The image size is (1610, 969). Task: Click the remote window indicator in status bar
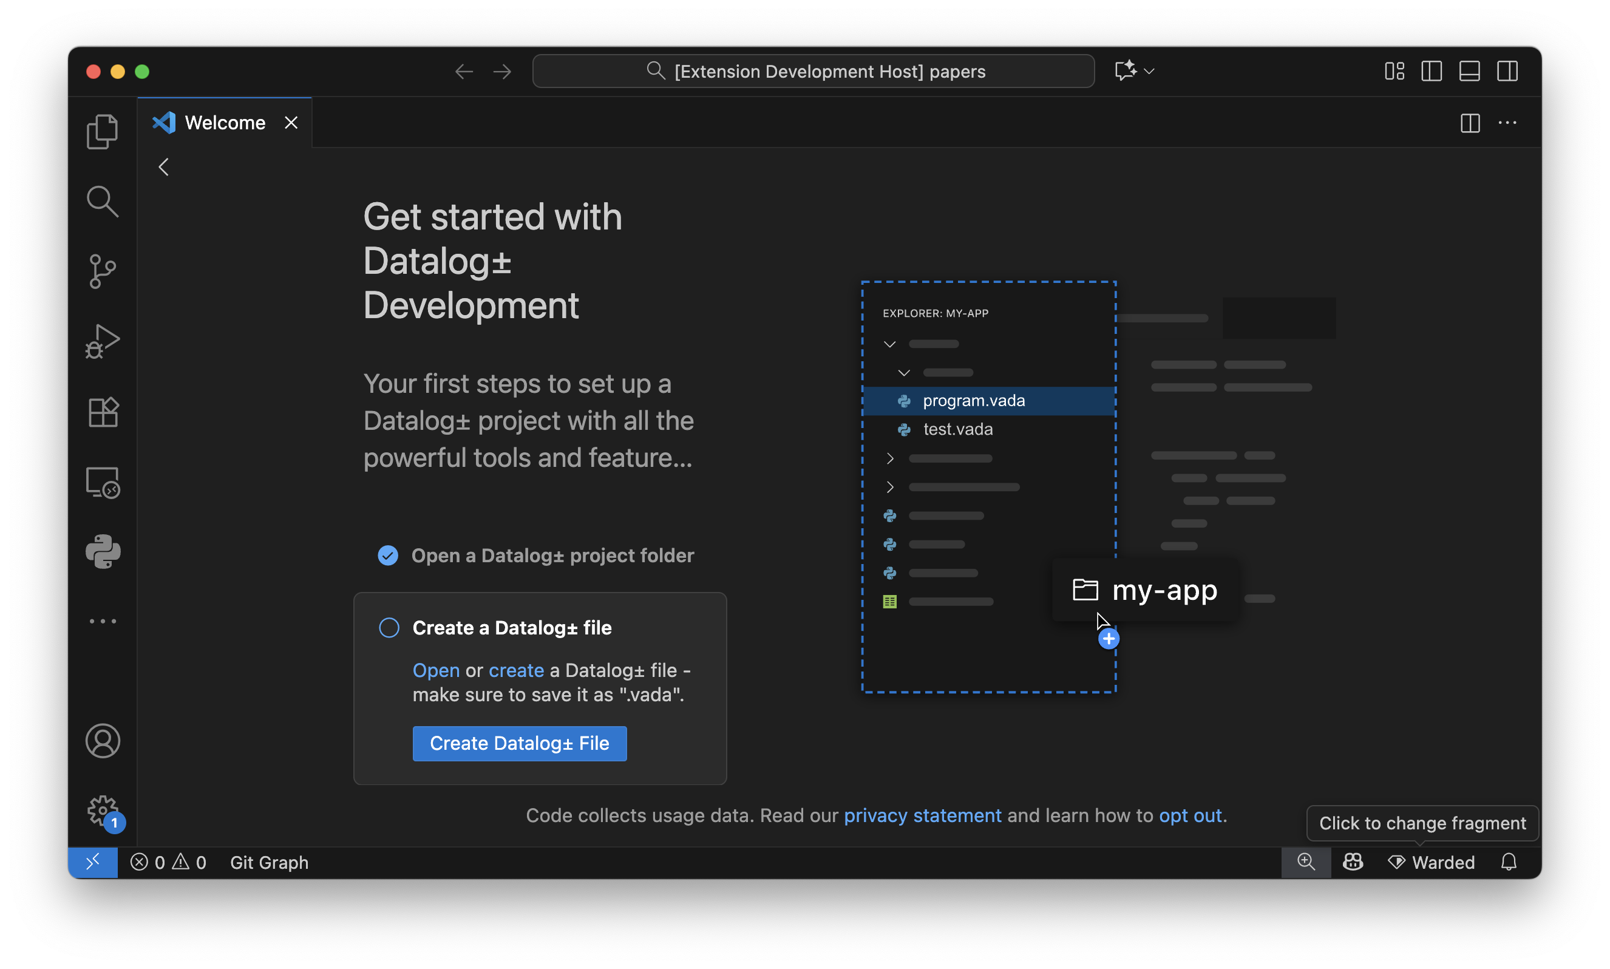pyautogui.click(x=93, y=862)
